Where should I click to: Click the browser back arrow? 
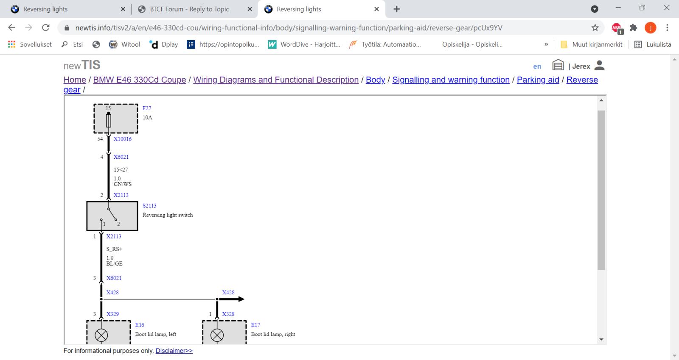point(11,28)
